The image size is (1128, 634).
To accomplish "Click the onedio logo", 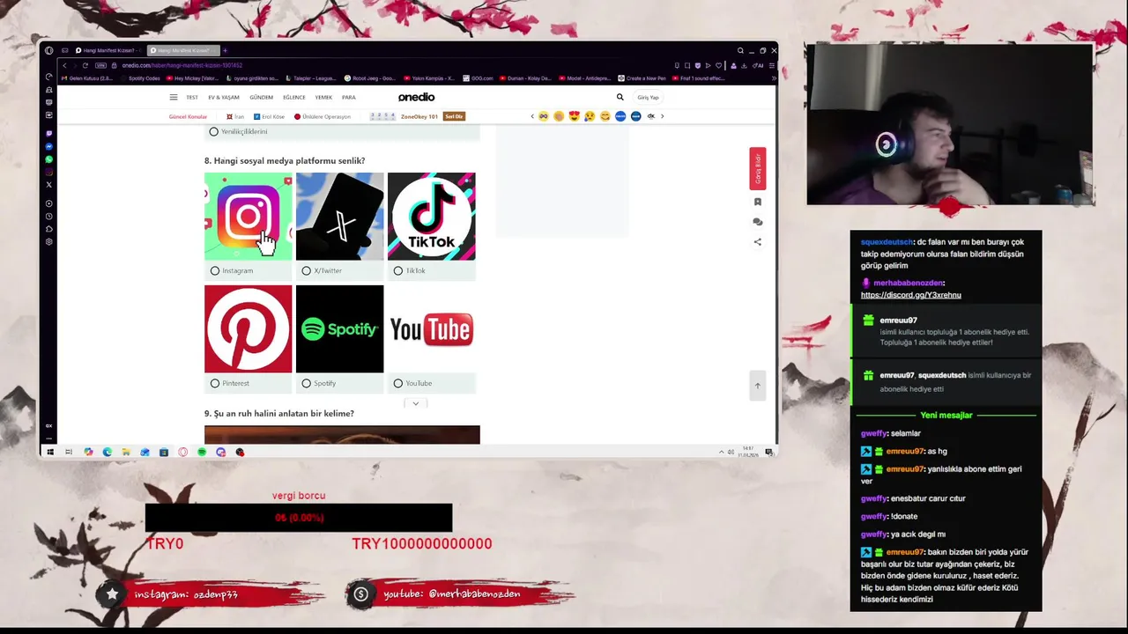I will (416, 97).
